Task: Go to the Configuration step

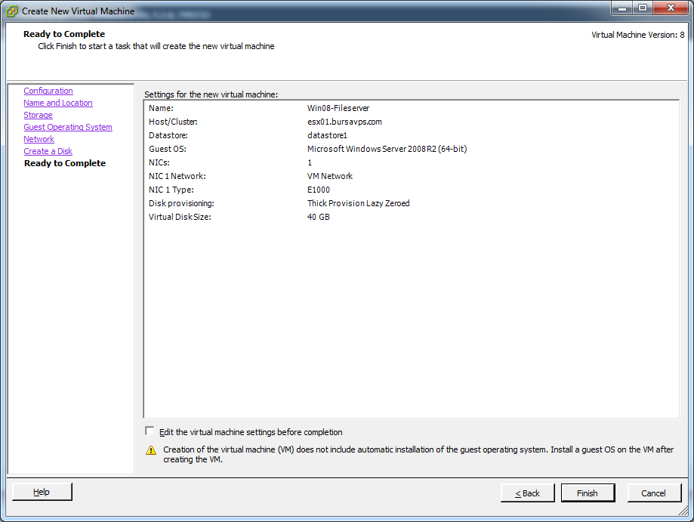Action: 48,91
